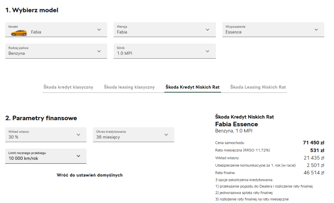334x203 pixels.
Task: Click the orange Fabia car thumbnail
Action: click(x=19, y=33)
